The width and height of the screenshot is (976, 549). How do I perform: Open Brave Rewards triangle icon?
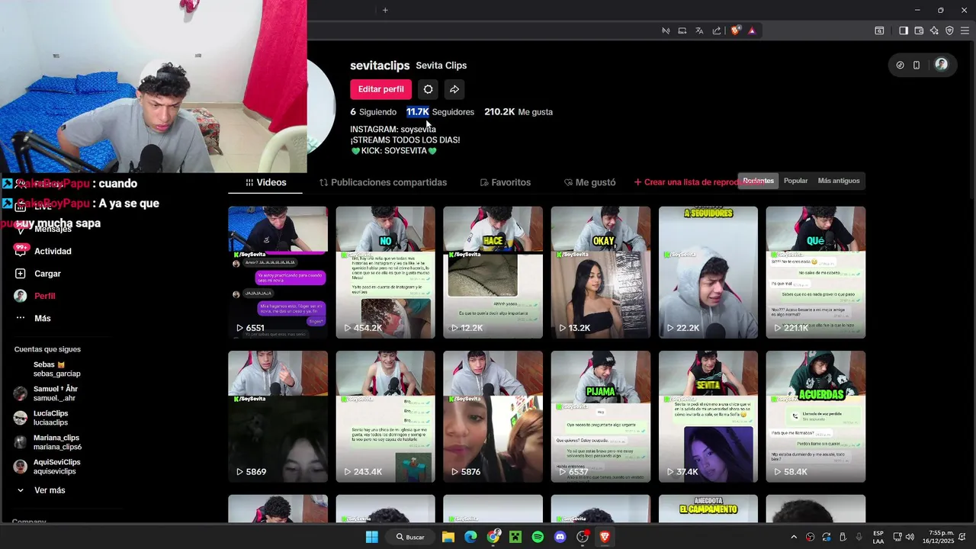[752, 30]
